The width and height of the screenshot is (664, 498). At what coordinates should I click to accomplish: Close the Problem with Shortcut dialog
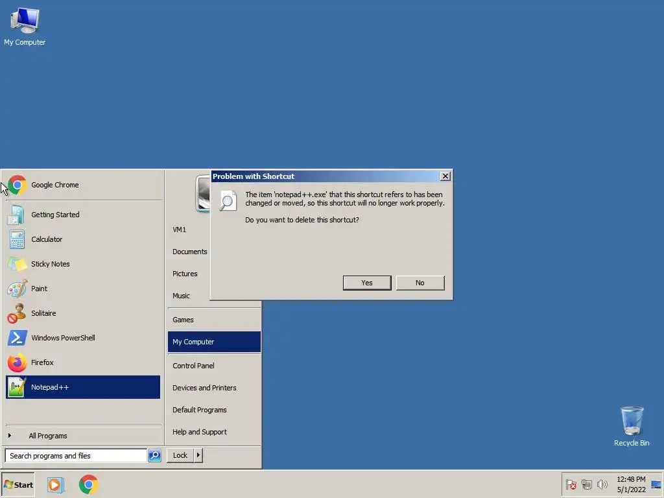[445, 176]
